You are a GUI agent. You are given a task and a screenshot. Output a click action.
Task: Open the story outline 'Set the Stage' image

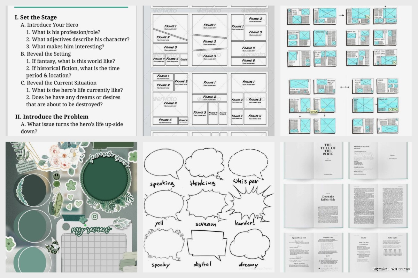(x=71, y=69)
